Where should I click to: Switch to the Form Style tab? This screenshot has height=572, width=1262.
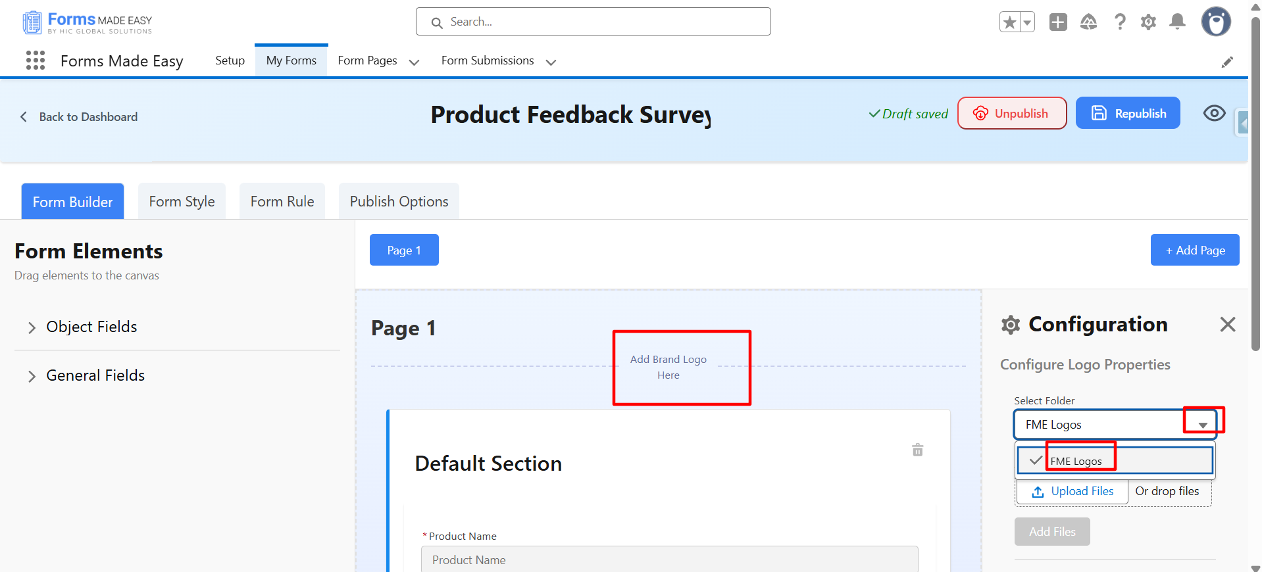(x=182, y=202)
